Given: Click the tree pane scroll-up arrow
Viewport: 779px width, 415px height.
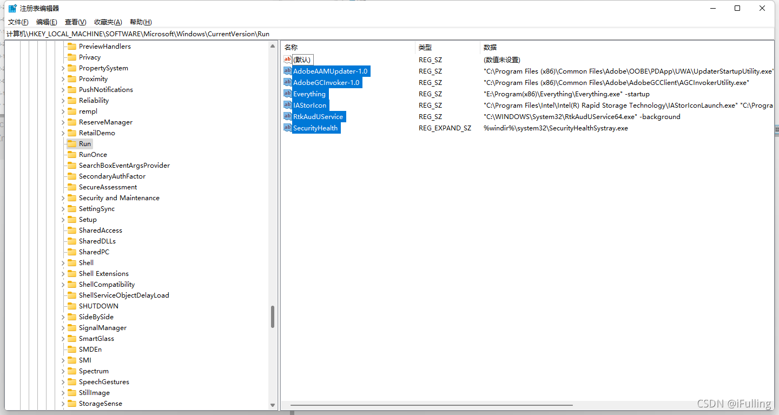Looking at the screenshot, I should point(273,46).
